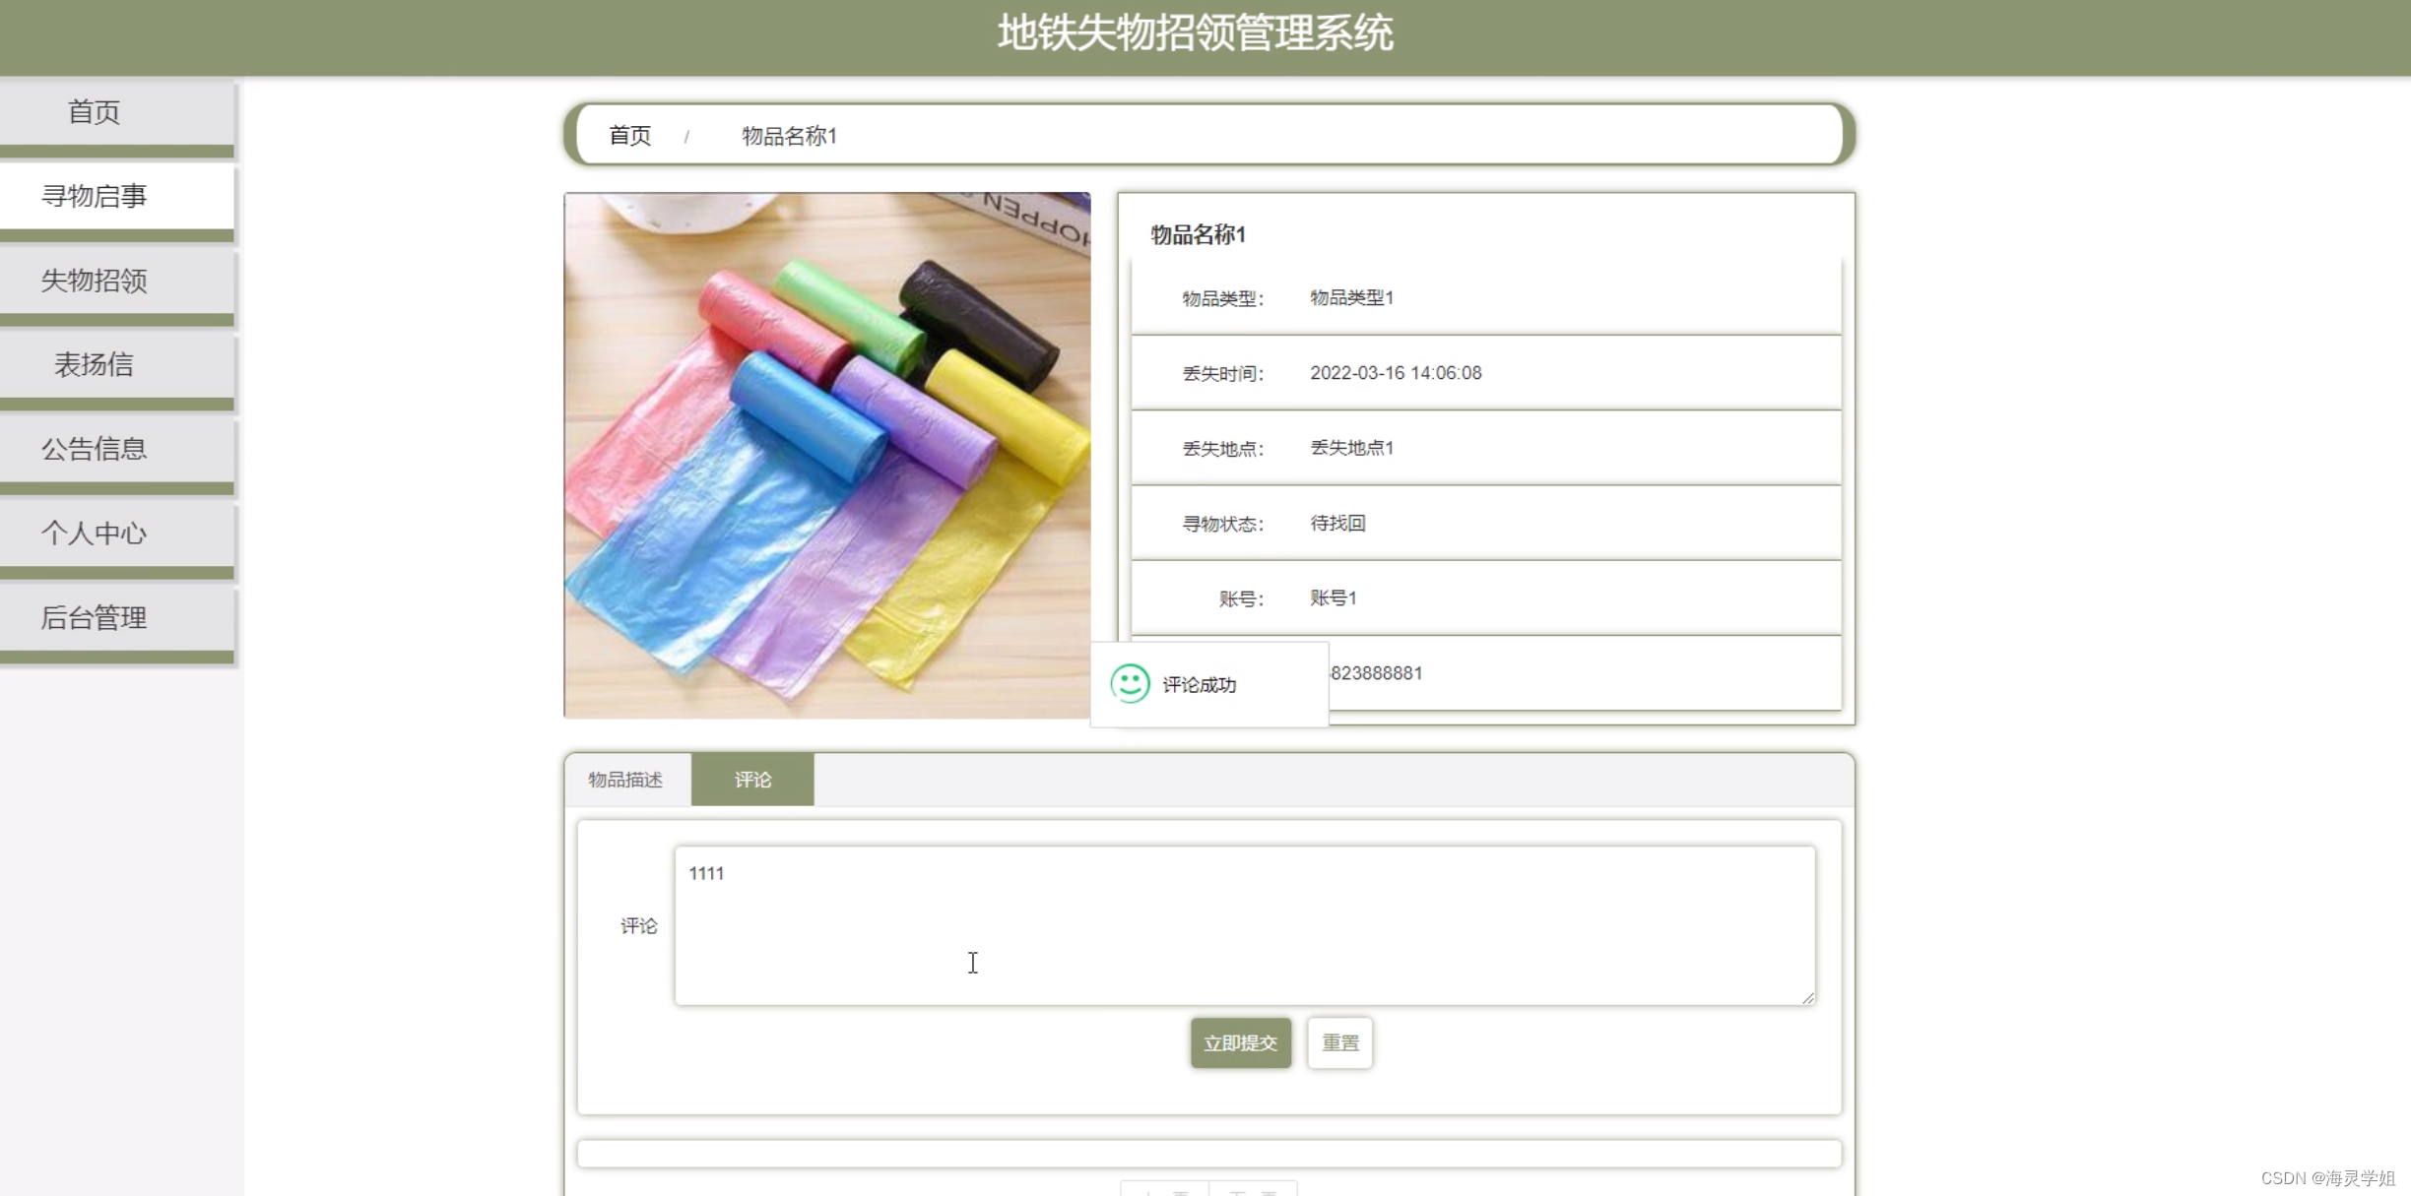This screenshot has width=2411, height=1196.
Task: Click the 物品名称1 breadcrumb item
Action: click(789, 136)
